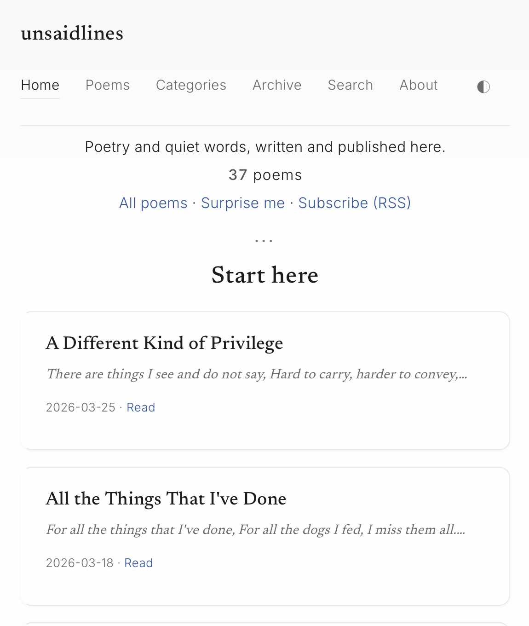Click the unsaidlines site title
This screenshot has height=626, width=529.
[x=72, y=33]
